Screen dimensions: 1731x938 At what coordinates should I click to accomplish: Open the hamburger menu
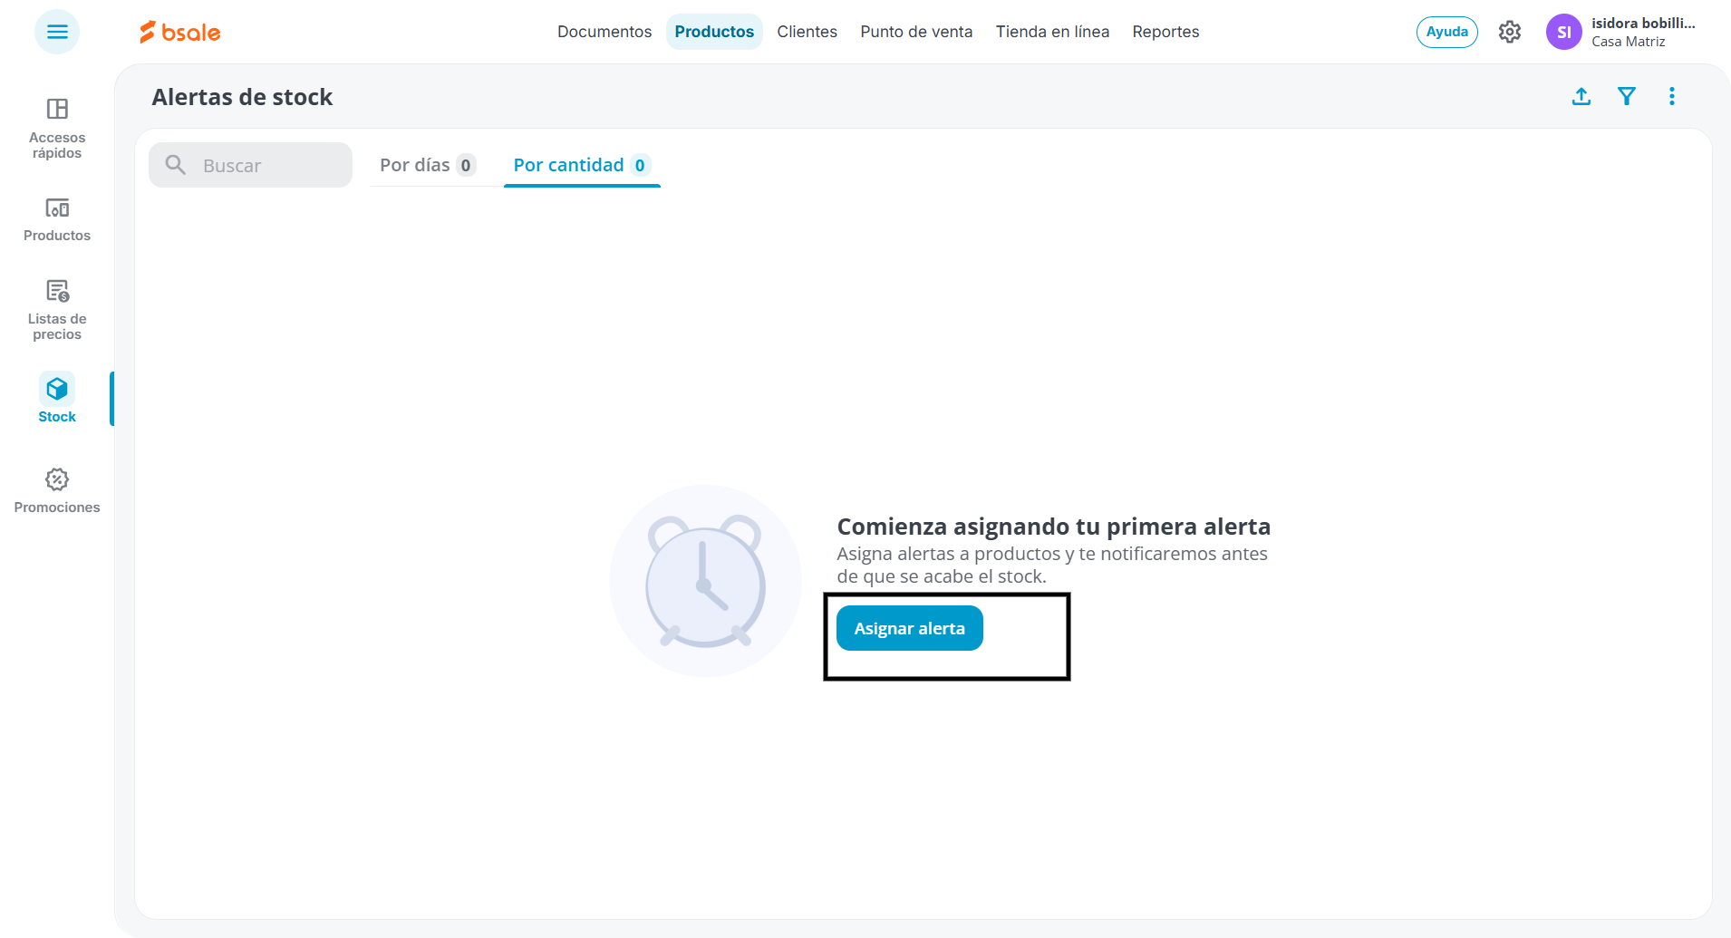pos(57,32)
